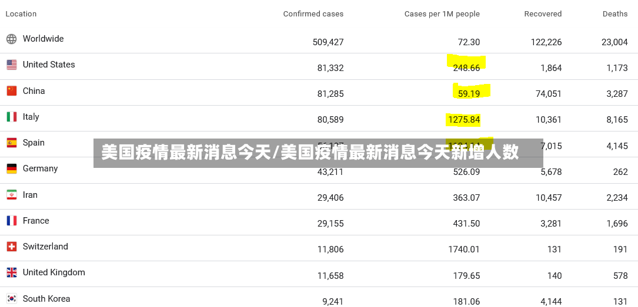638x307 pixels.
Task: Click Spain deaths count 4,145
Action: click(617, 146)
